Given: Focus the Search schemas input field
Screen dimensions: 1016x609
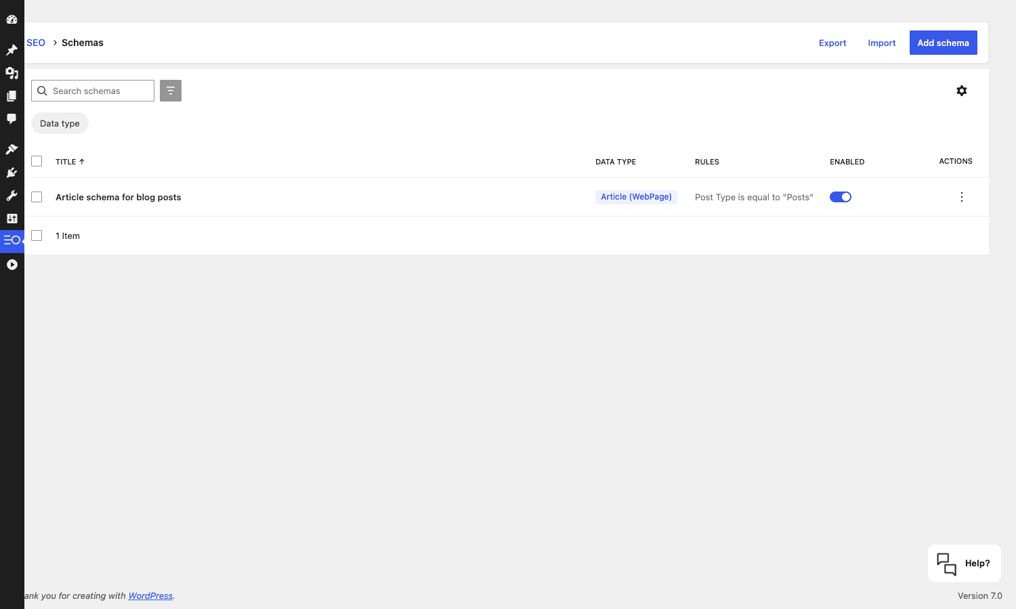Looking at the screenshot, I should (93, 91).
